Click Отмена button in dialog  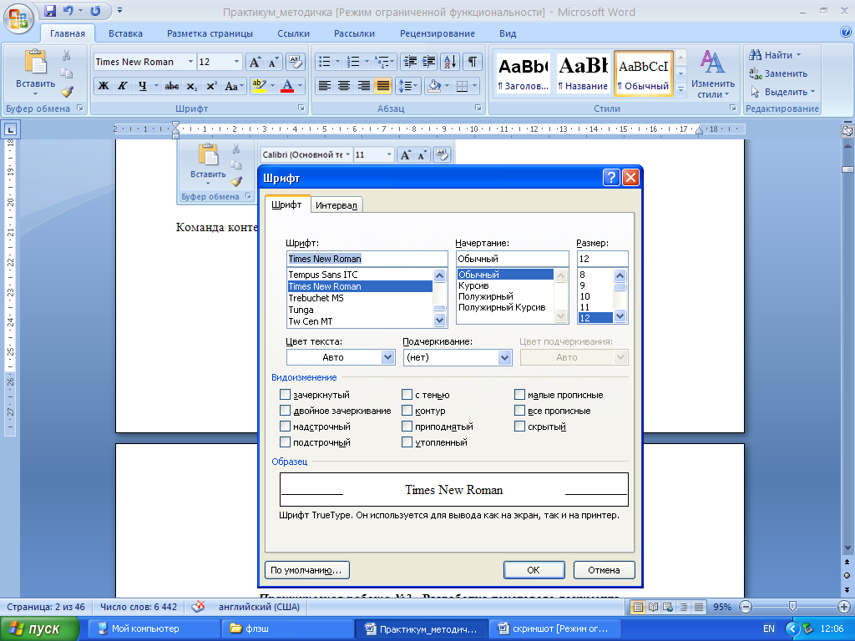[604, 569]
